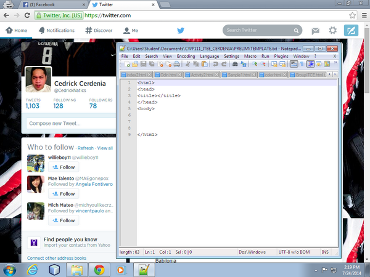
Task: Open the Macro menu
Action: point(250,56)
